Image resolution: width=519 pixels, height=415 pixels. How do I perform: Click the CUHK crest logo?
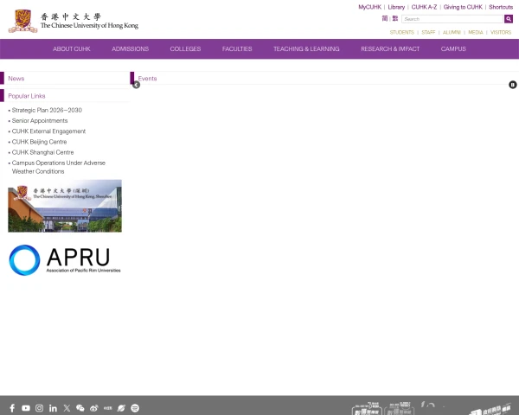pyautogui.click(x=22, y=21)
